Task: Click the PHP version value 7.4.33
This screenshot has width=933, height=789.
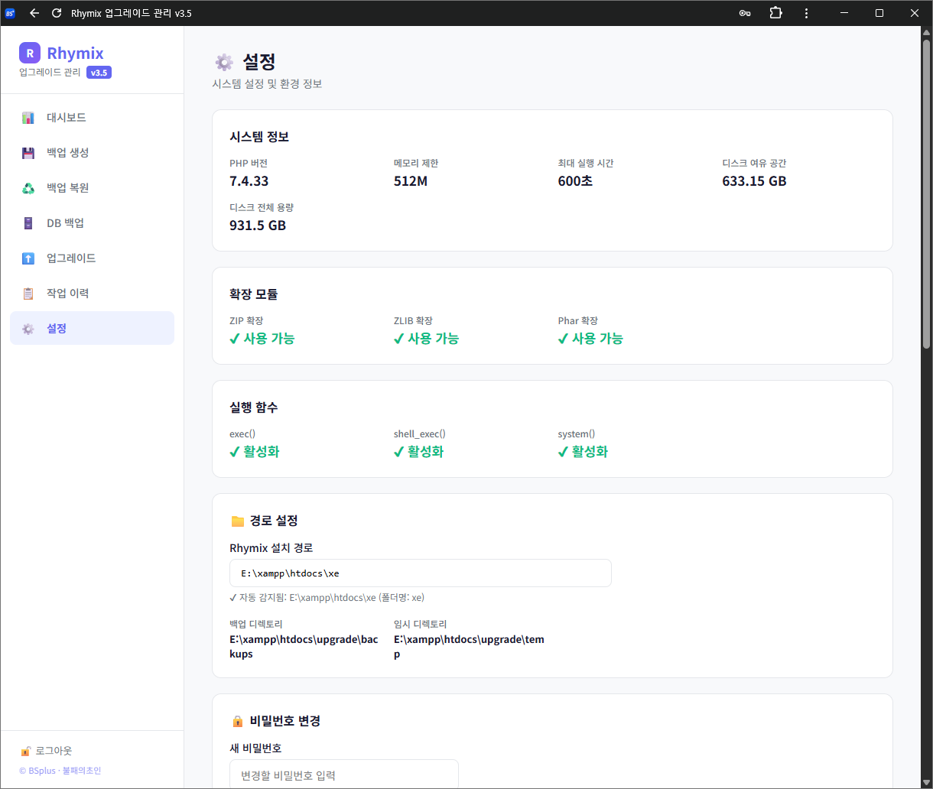Action: (249, 181)
